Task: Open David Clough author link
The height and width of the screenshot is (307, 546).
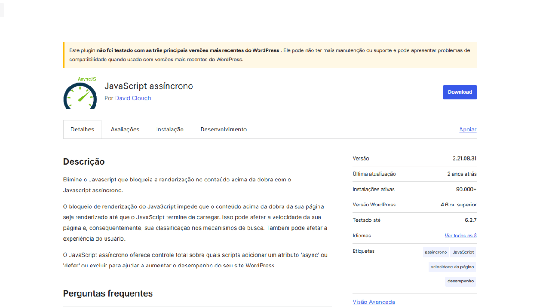Action: 133,98
